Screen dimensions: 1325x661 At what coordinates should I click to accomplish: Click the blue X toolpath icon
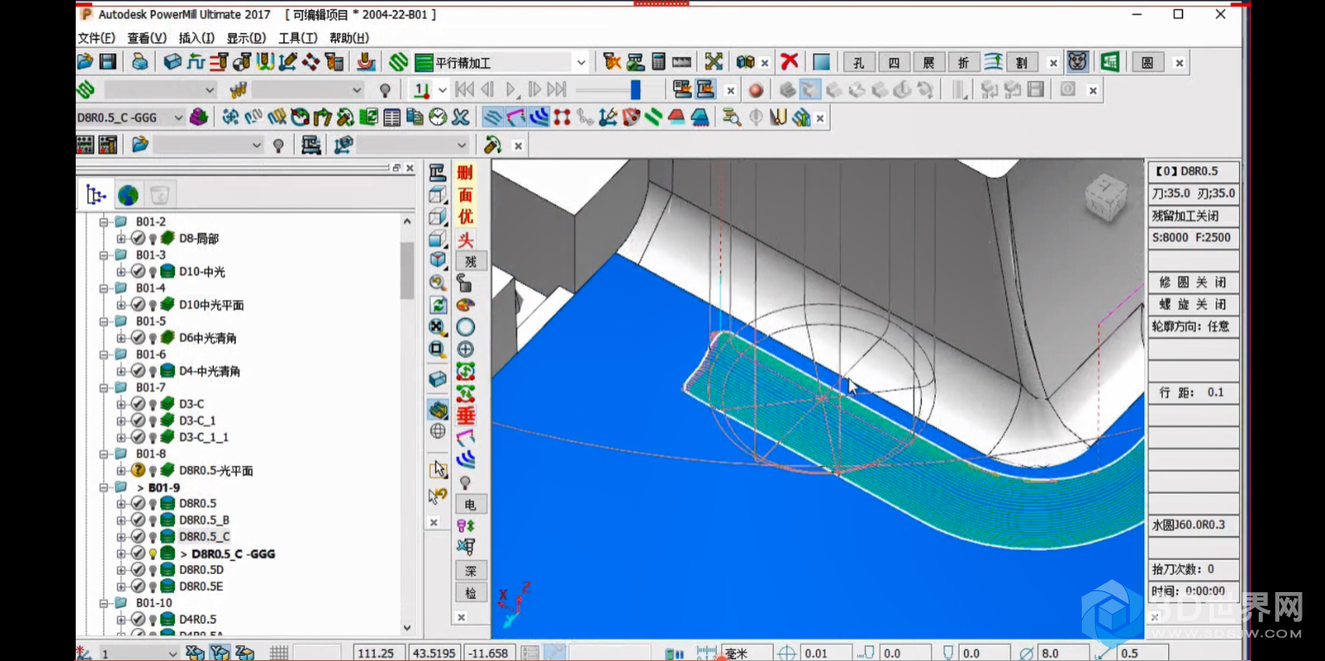pyautogui.click(x=461, y=117)
